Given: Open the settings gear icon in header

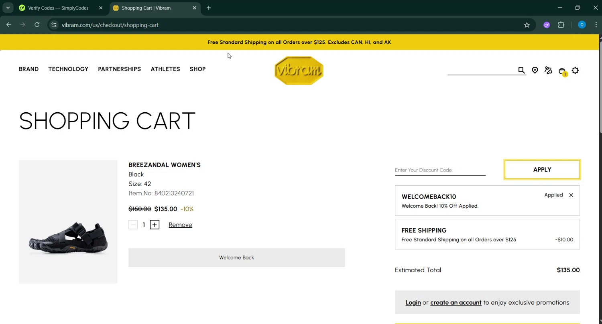Looking at the screenshot, I should [x=575, y=71].
